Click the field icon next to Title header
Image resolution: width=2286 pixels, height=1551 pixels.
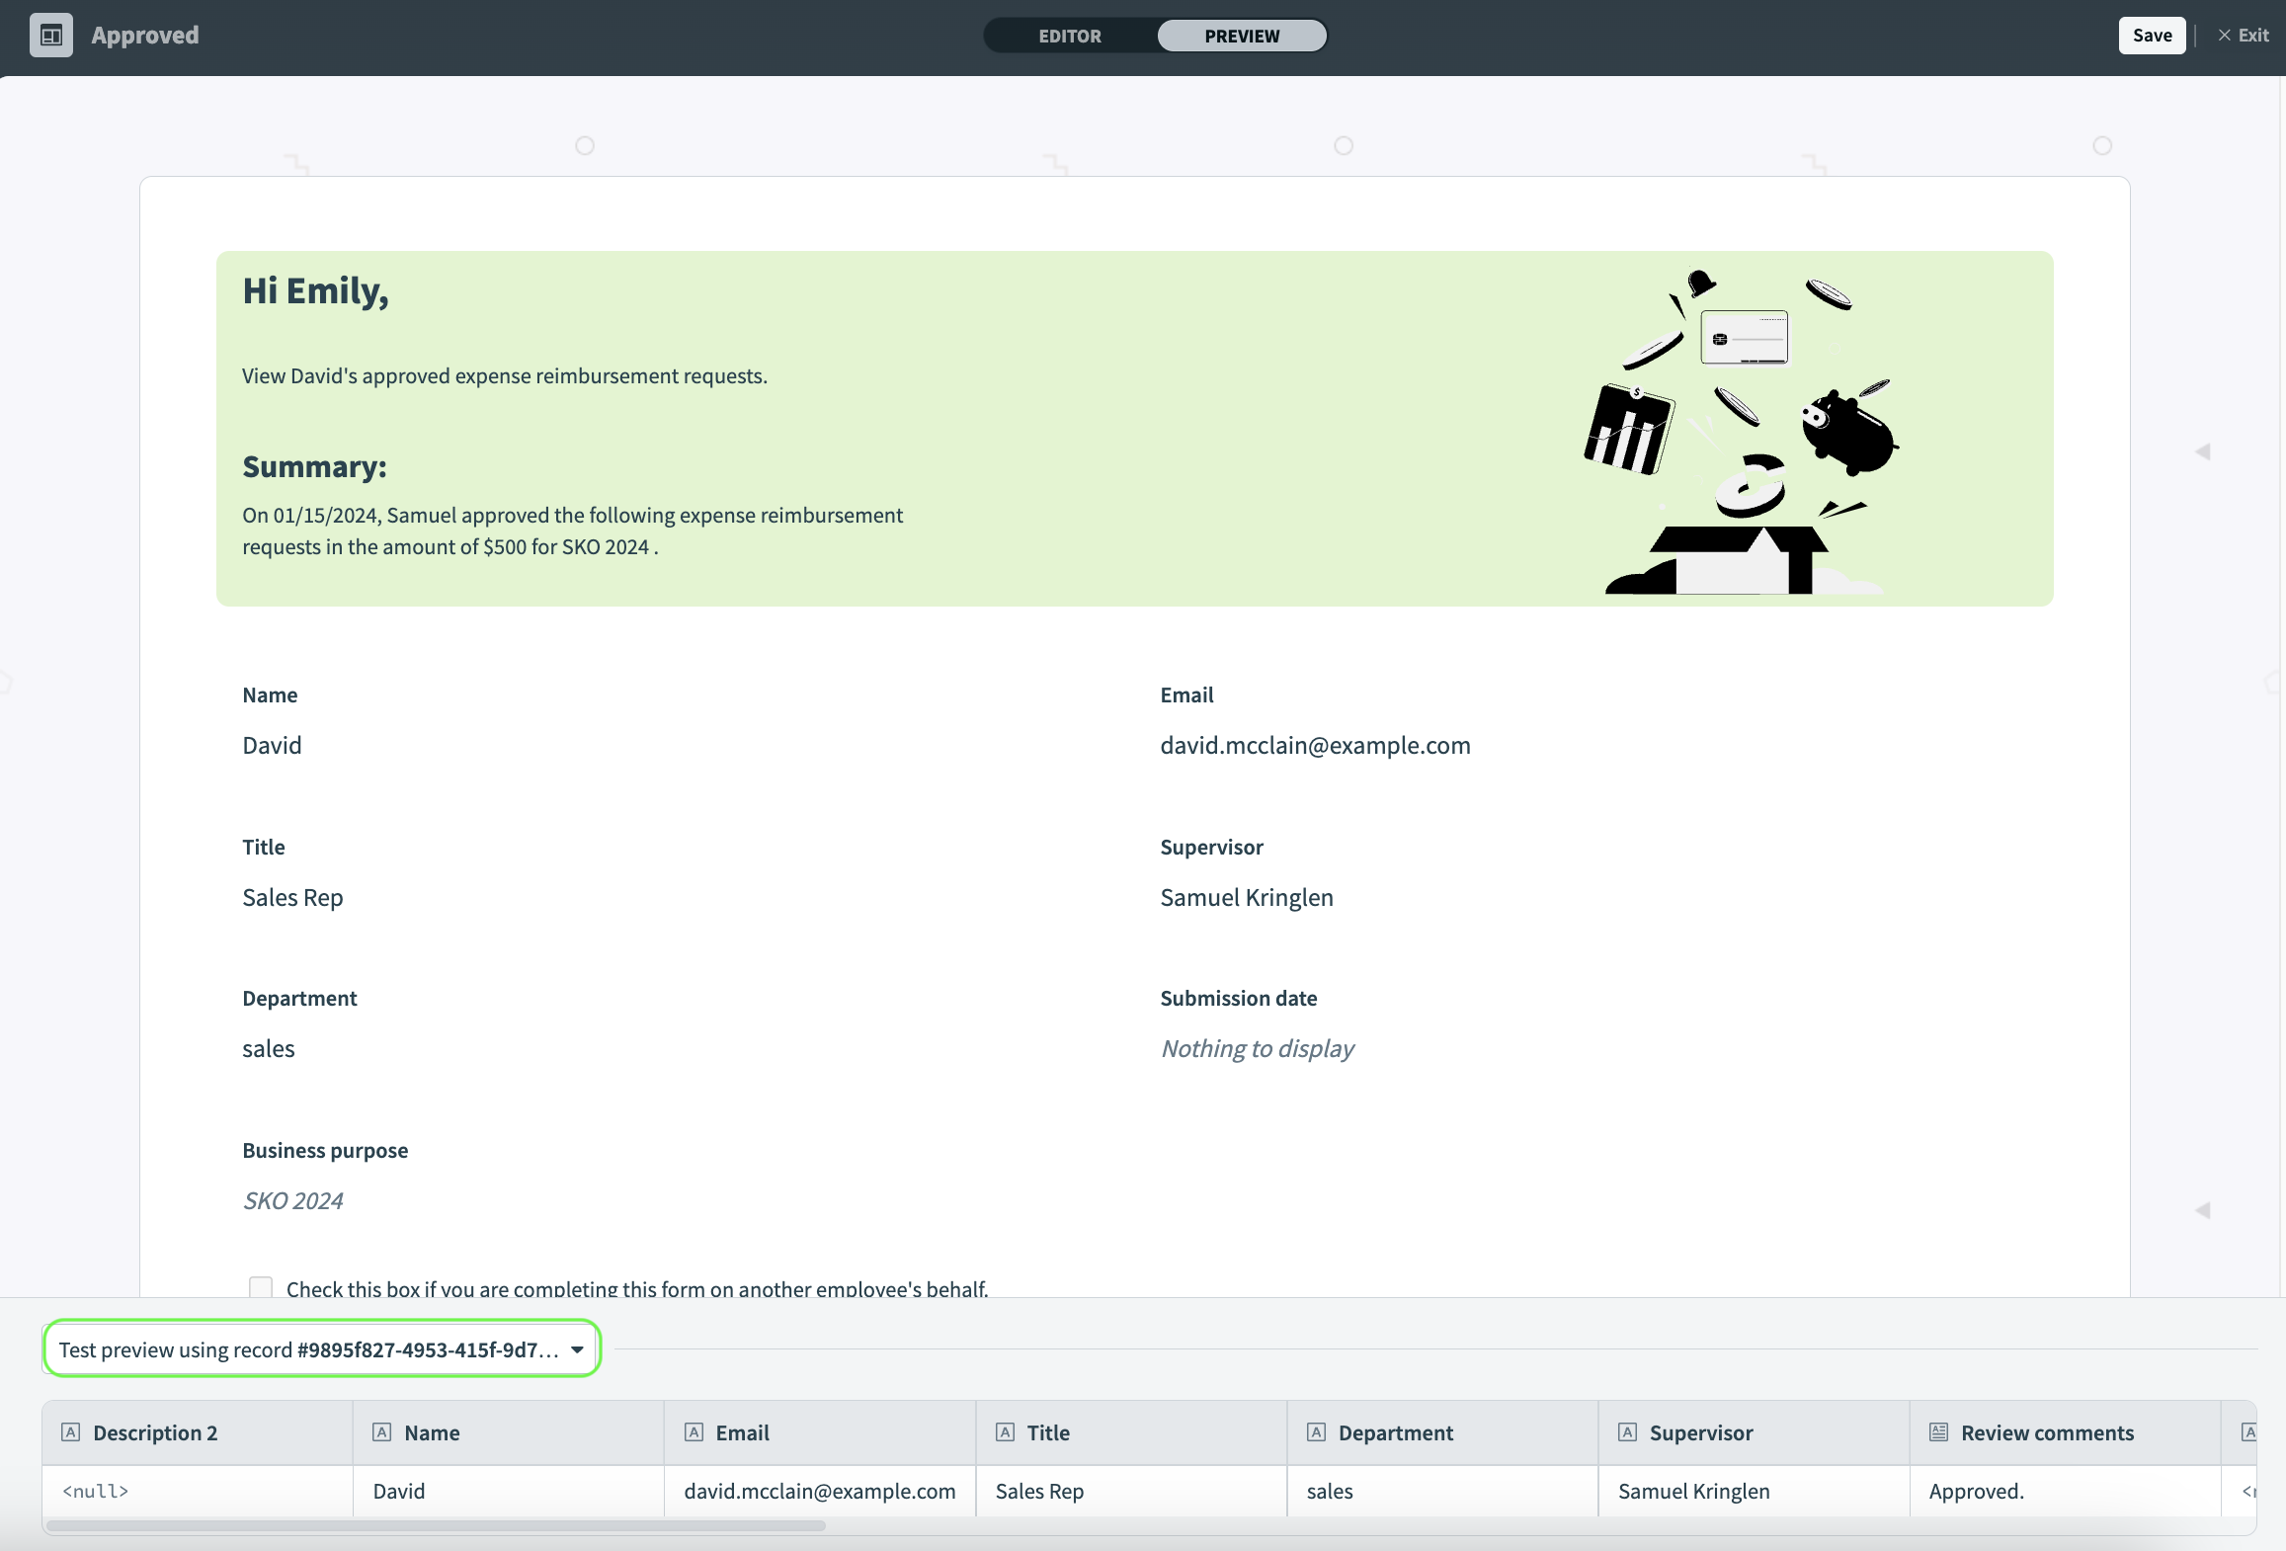(1007, 1432)
